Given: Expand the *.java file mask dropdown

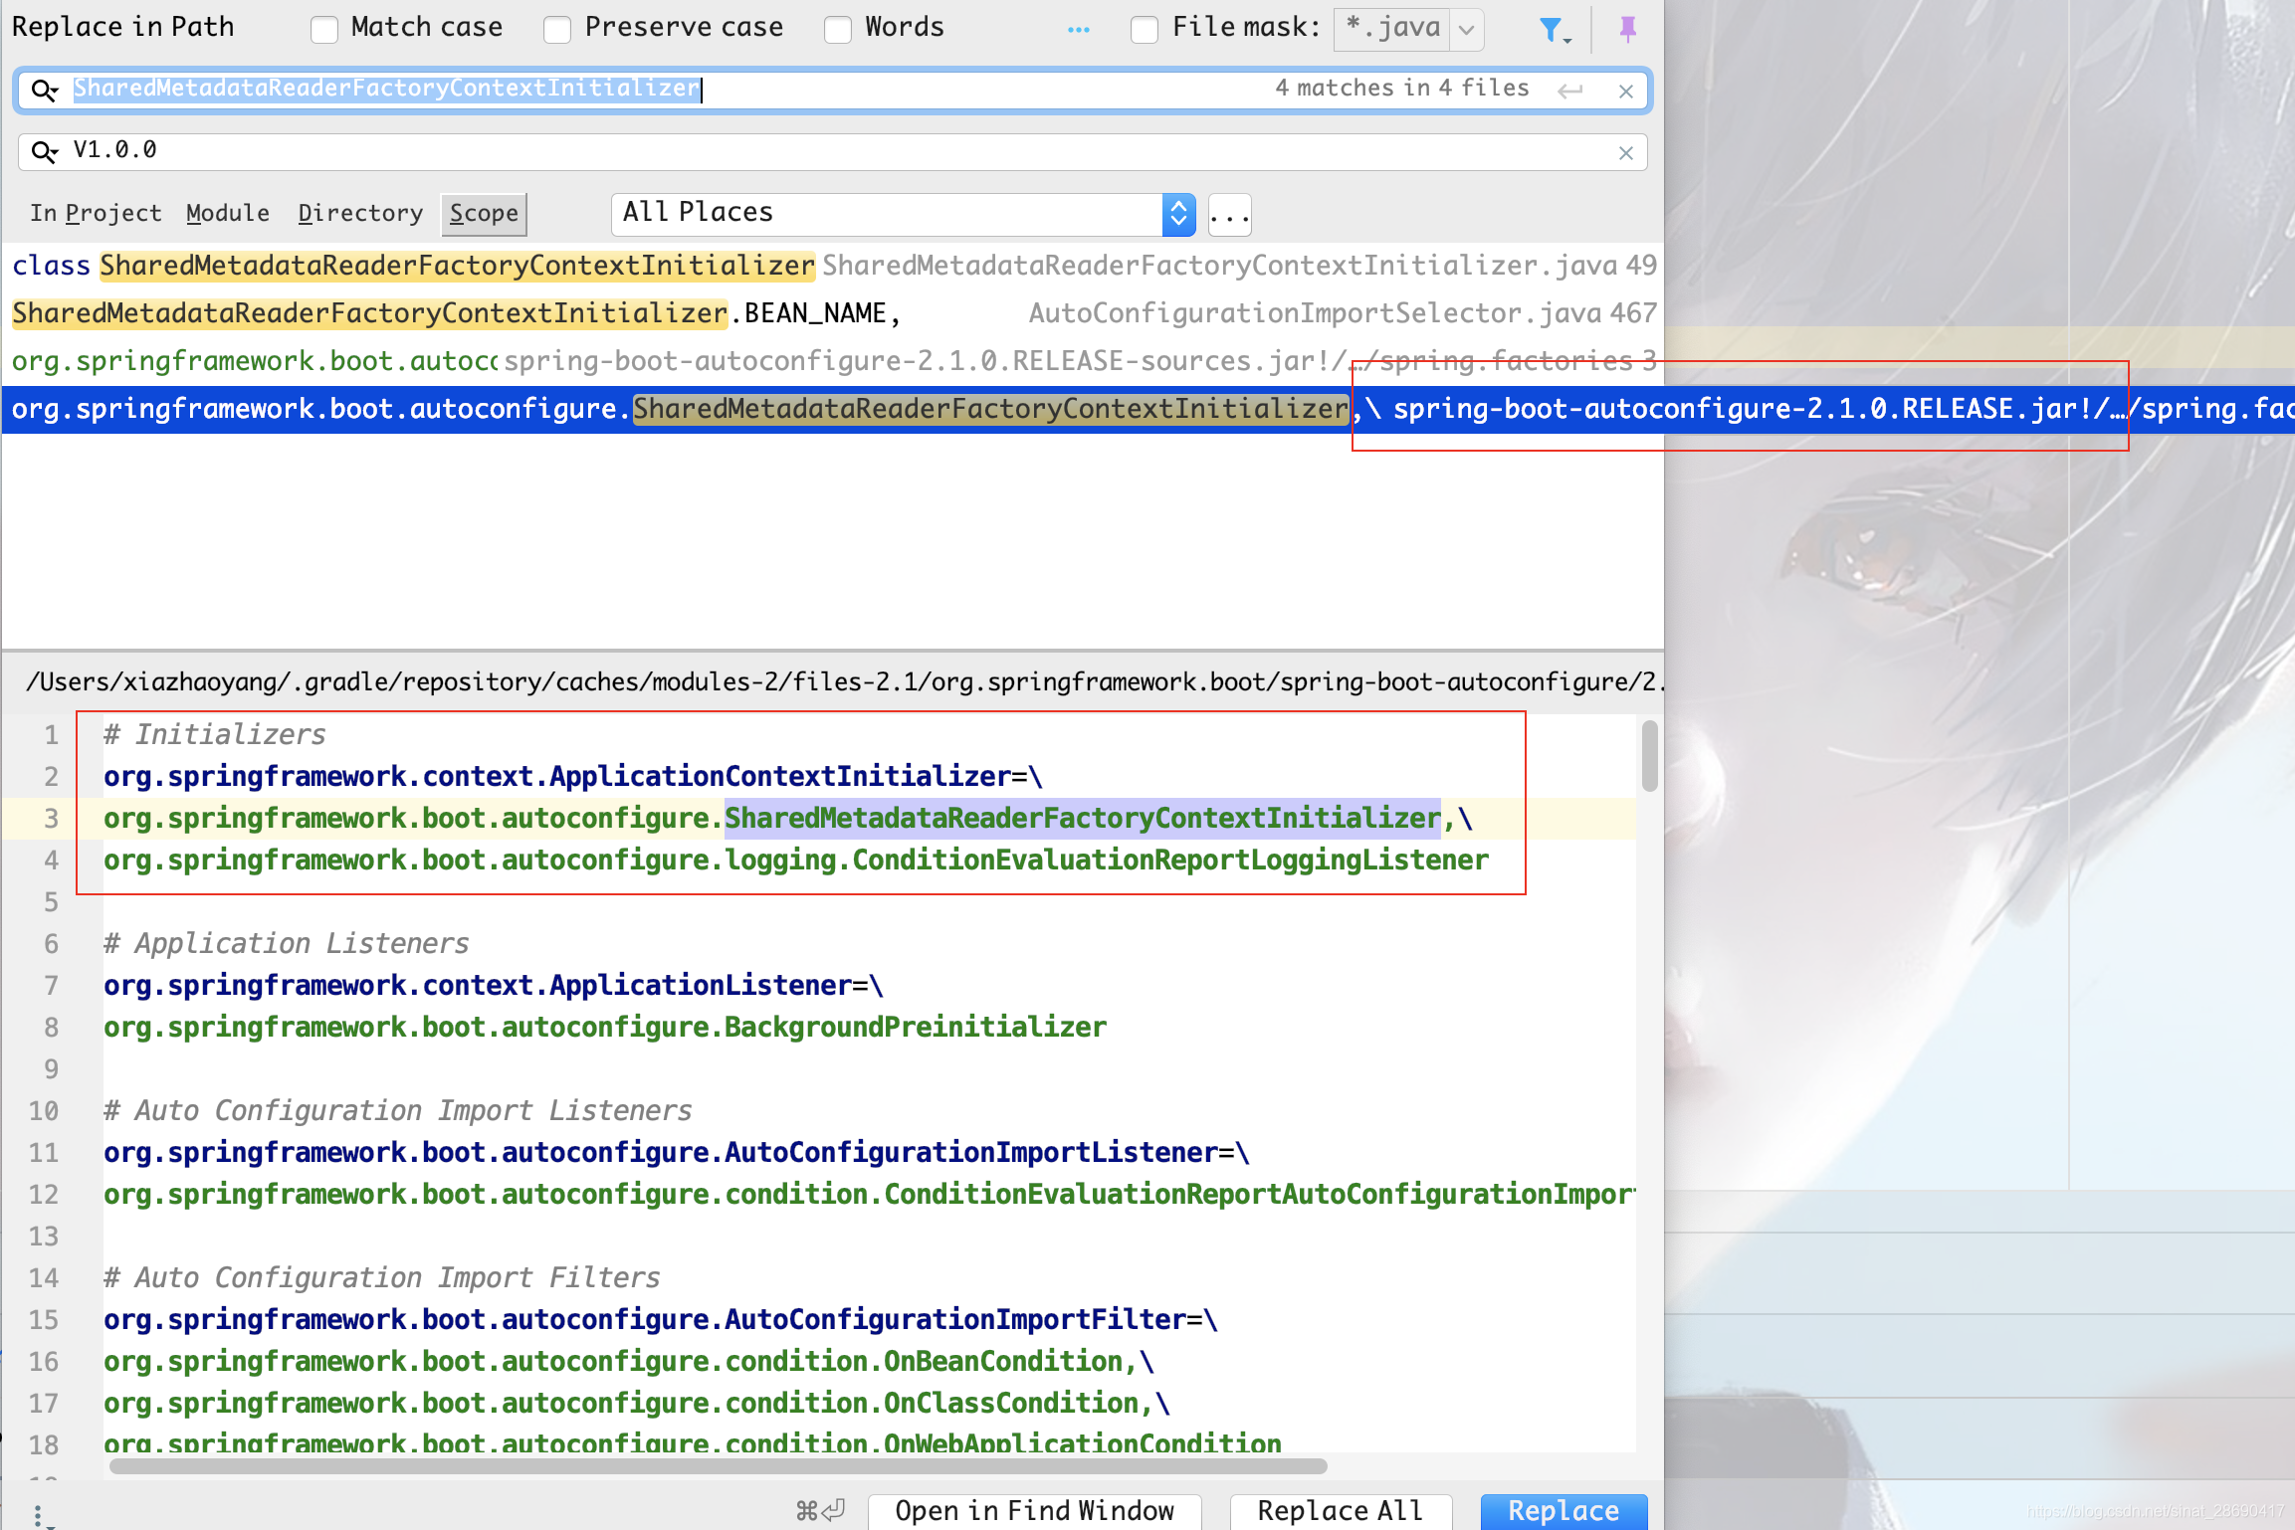Looking at the screenshot, I should point(1466,30).
